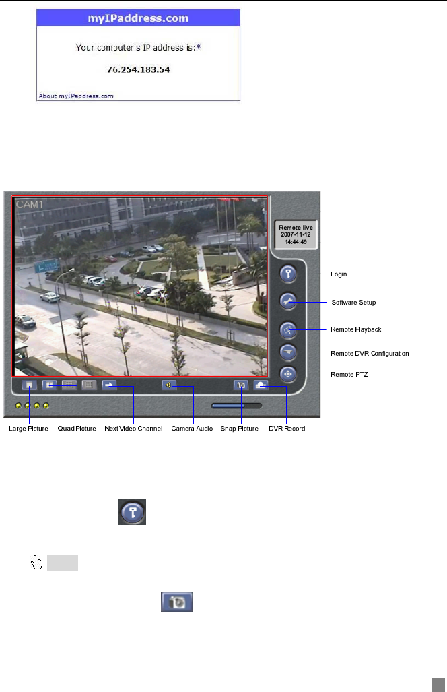Go to Next Video Channel
The height and width of the screenshot is (692, 447).
110,385
